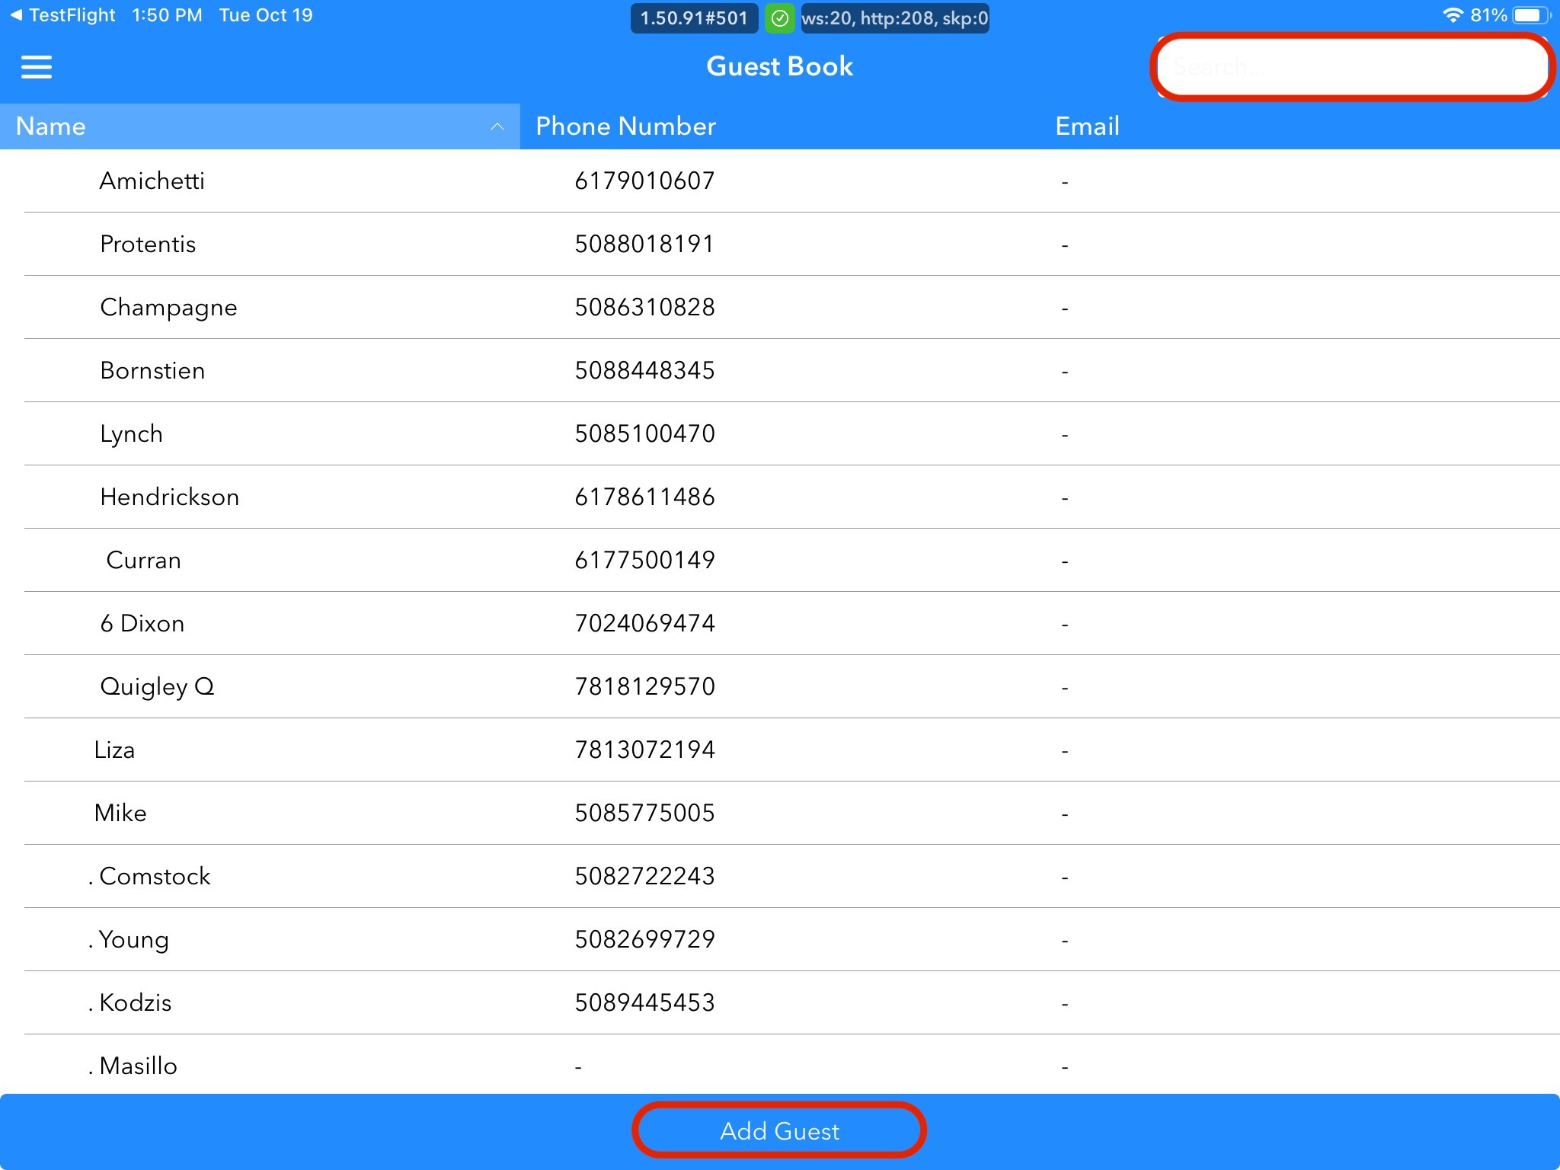
Task: Tap the Wi-Fi status icon
Action: tap(1452, 15)
